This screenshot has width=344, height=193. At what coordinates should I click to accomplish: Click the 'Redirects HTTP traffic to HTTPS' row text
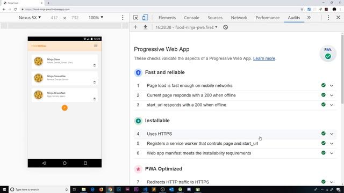[x=178, y=182]
